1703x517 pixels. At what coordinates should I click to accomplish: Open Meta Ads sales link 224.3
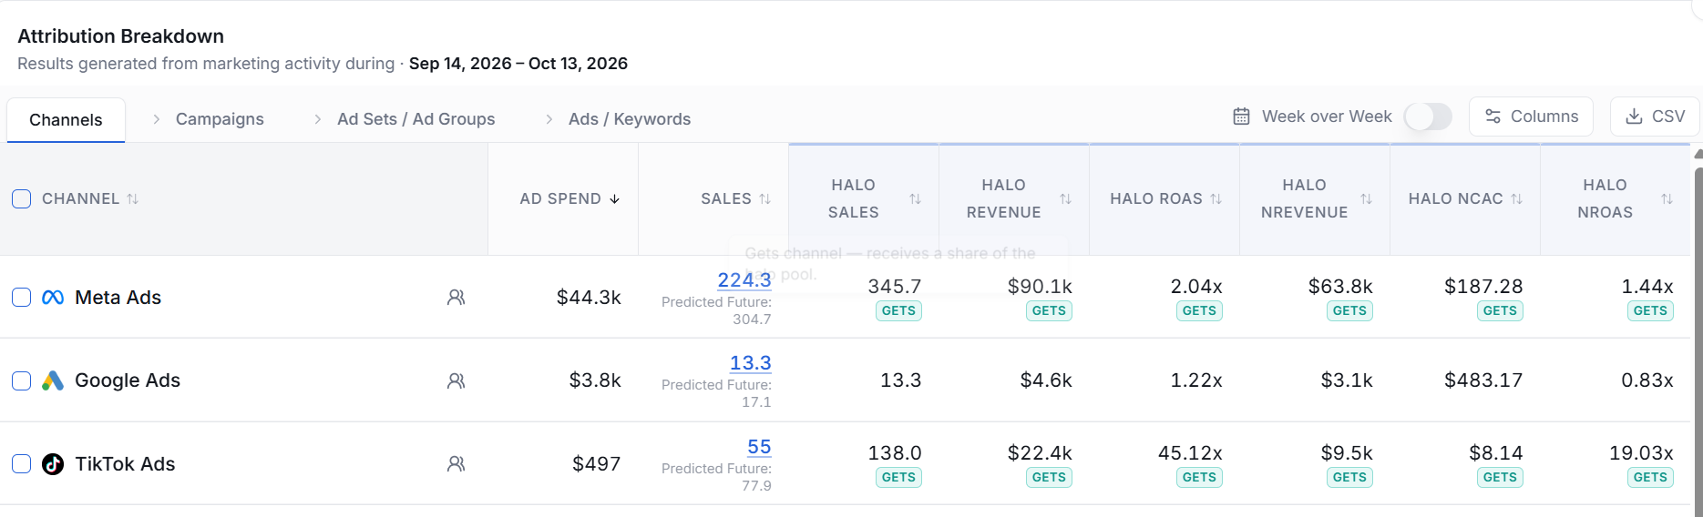tap(744, 280)
